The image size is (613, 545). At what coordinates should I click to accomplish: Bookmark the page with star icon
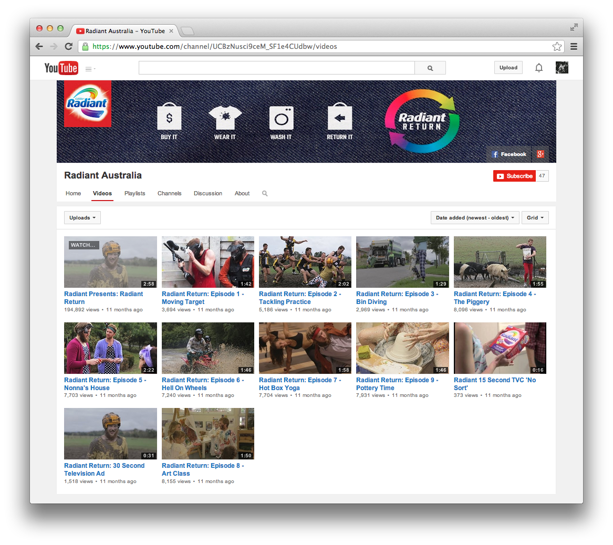coord(557,47)
